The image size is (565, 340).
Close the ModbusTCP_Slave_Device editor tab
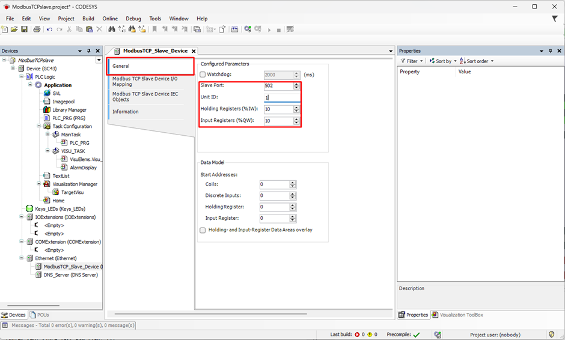click(194, 51)
